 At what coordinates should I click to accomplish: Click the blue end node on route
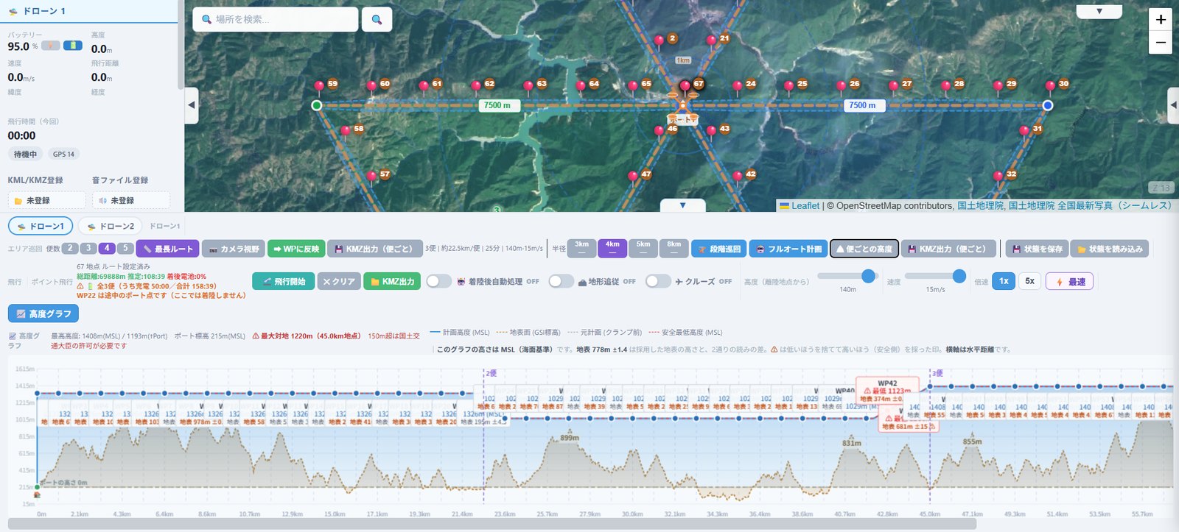tap(1047, 105)
